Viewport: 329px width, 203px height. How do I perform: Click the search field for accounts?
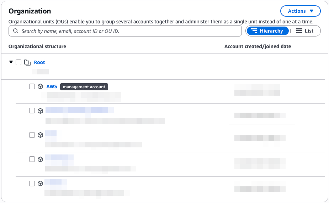pyautogui.click(x=125, y=31)
